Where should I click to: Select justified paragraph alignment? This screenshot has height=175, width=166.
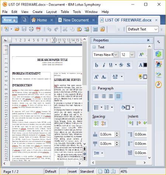pos(118,96)
